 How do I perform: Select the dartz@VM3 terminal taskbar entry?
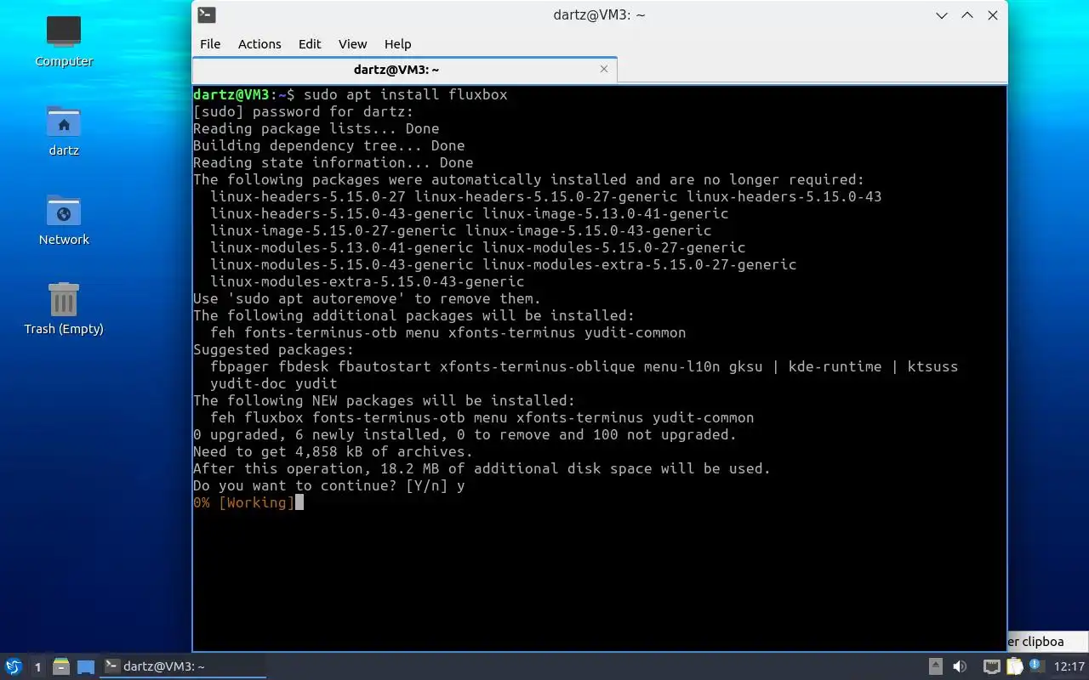[x=183, y=666]
